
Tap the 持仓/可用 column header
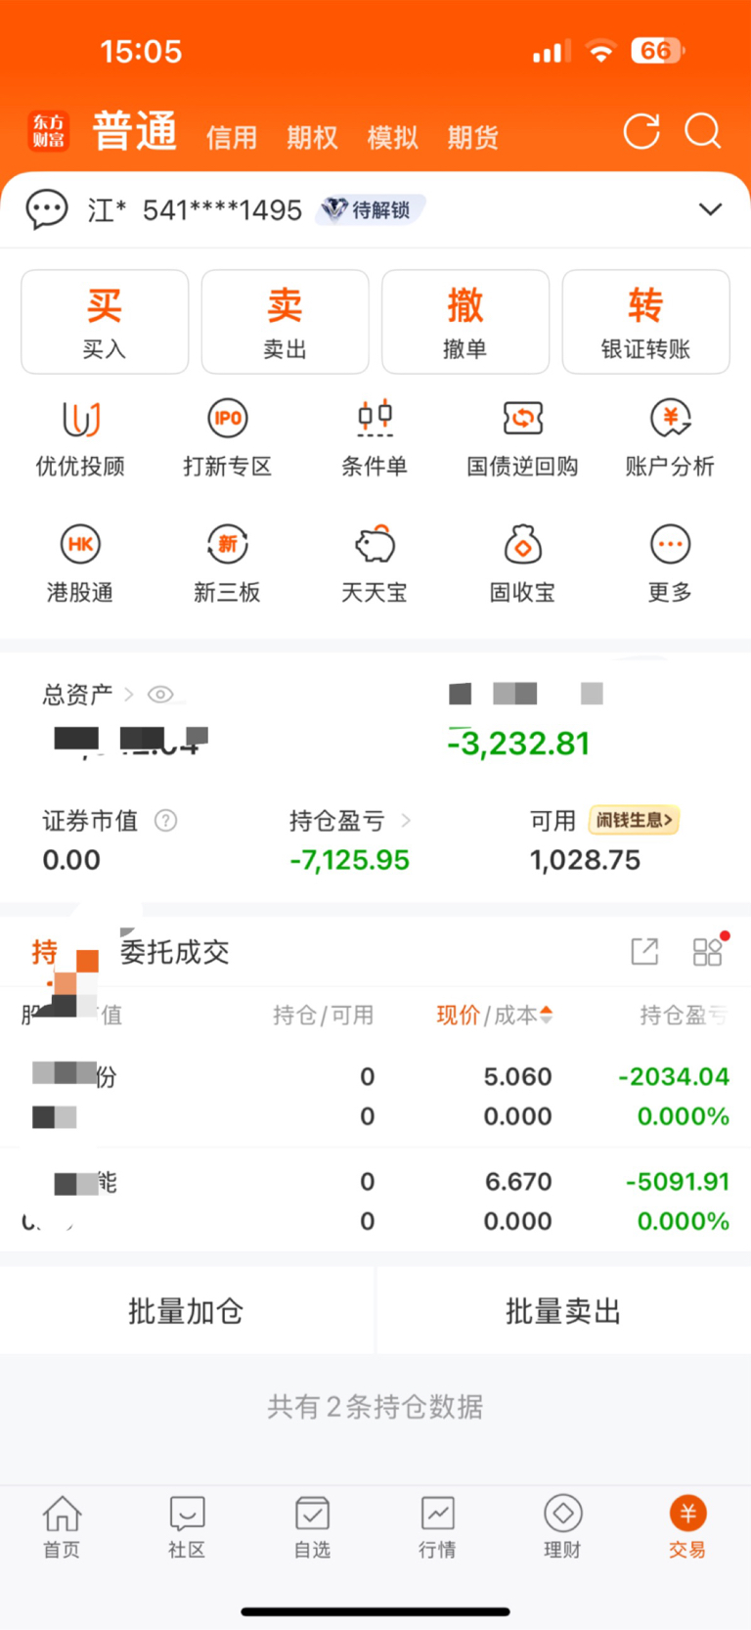point(323,1016)
